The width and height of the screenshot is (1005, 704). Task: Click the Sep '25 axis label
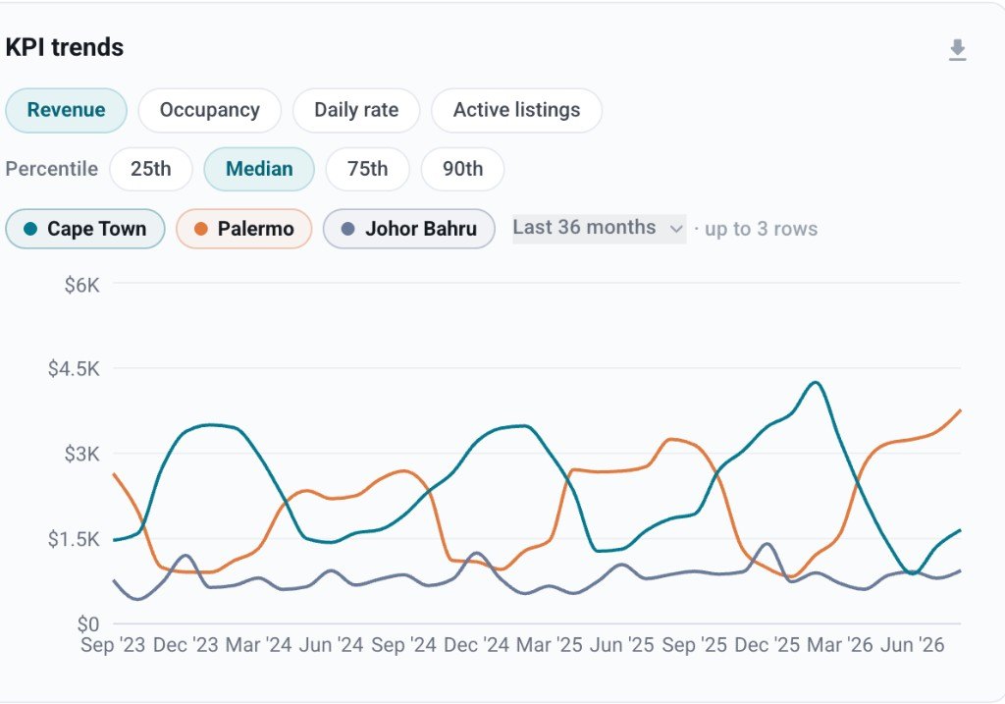click(x=694, y=645)
